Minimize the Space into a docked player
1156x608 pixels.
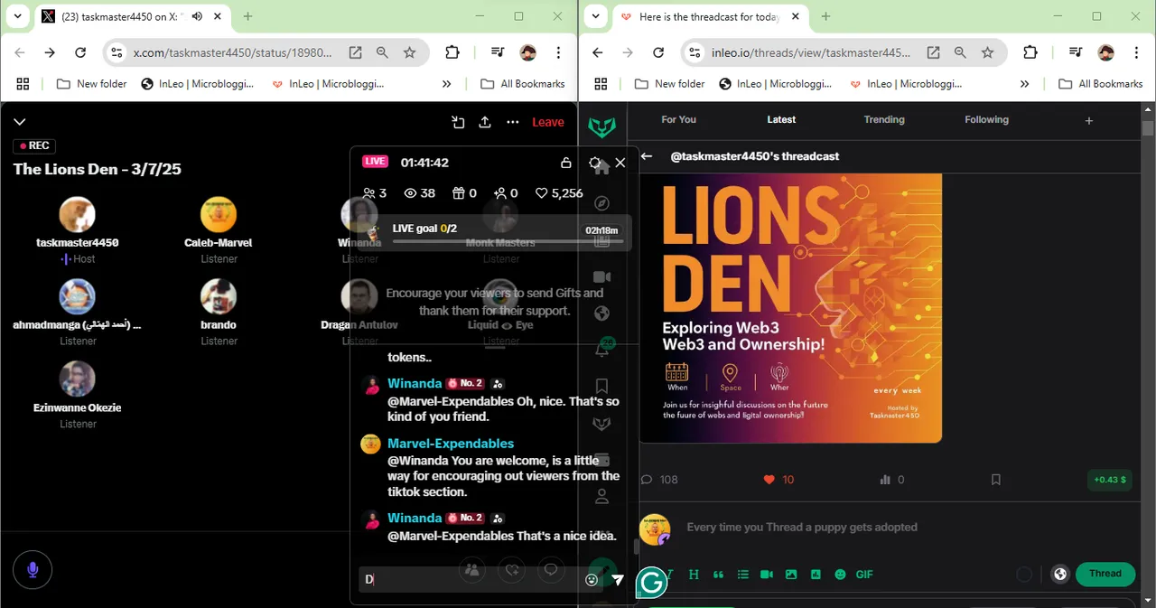pos(458,122)
